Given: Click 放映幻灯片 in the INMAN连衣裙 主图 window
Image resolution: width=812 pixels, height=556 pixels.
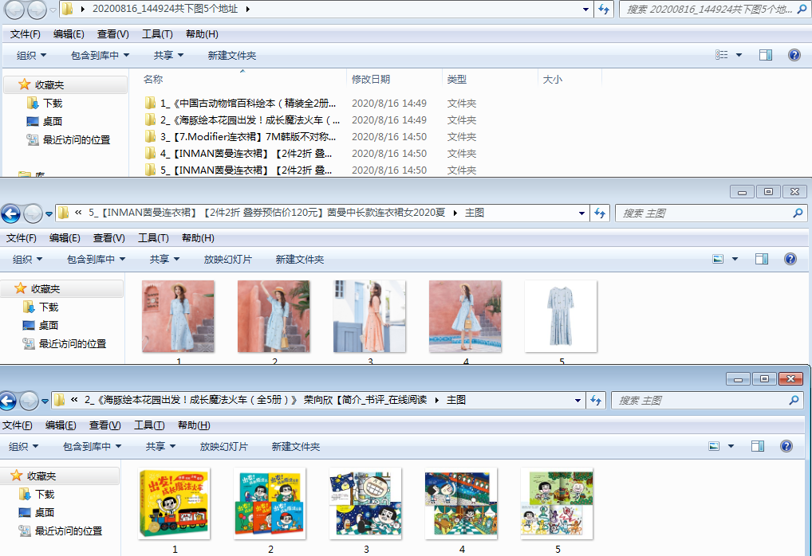Looking at the screenshot, I should 228,259.
